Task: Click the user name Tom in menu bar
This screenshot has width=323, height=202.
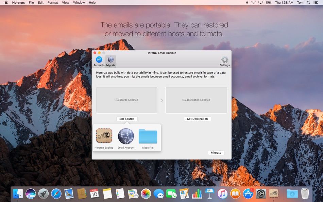Action: (x=300, y=3)
